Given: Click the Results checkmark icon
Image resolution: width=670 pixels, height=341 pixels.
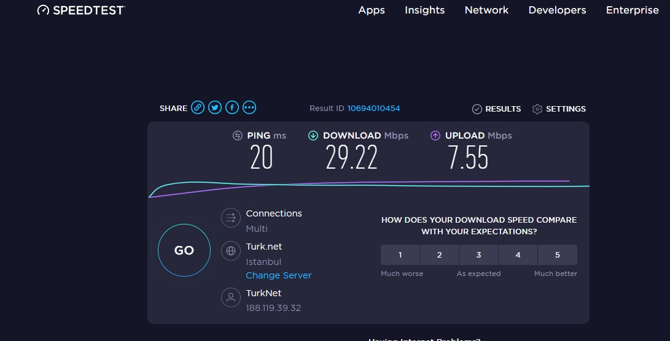Looking at the screenshot, I should coord(477,109).
